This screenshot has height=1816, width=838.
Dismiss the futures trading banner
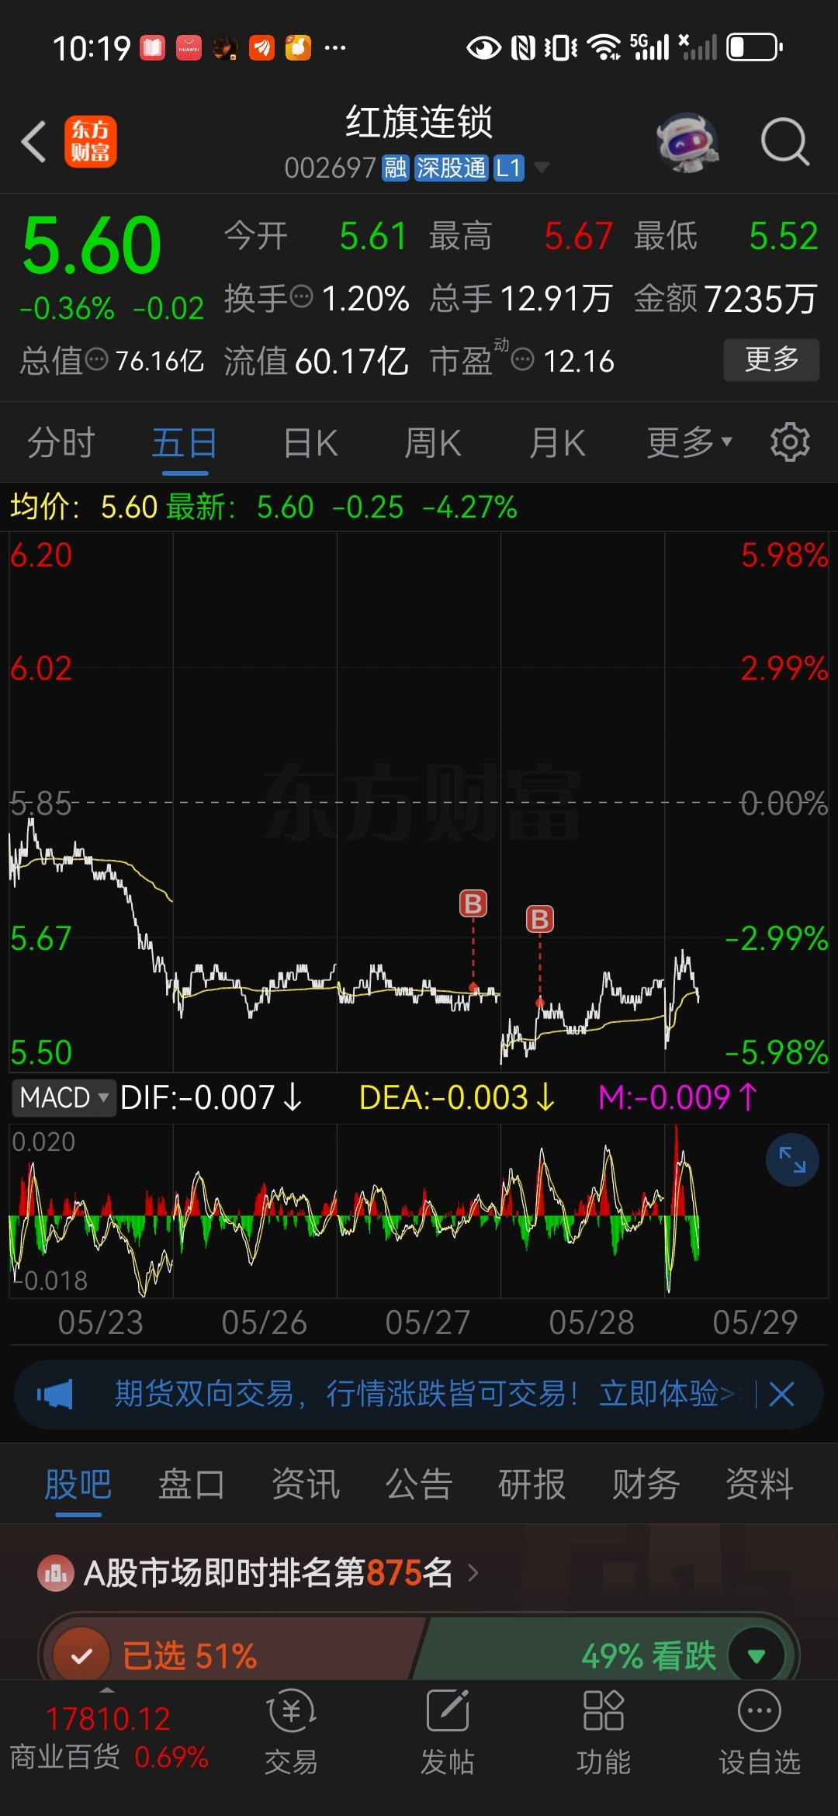781,1395
